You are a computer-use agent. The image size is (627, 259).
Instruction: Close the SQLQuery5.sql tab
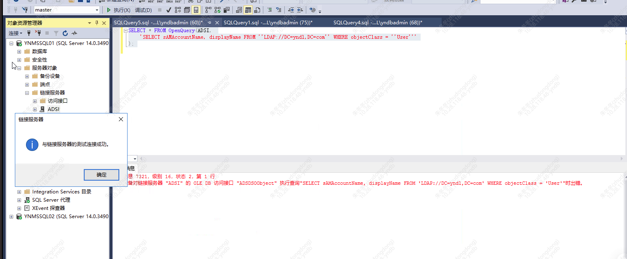click(x=217, y=23)
